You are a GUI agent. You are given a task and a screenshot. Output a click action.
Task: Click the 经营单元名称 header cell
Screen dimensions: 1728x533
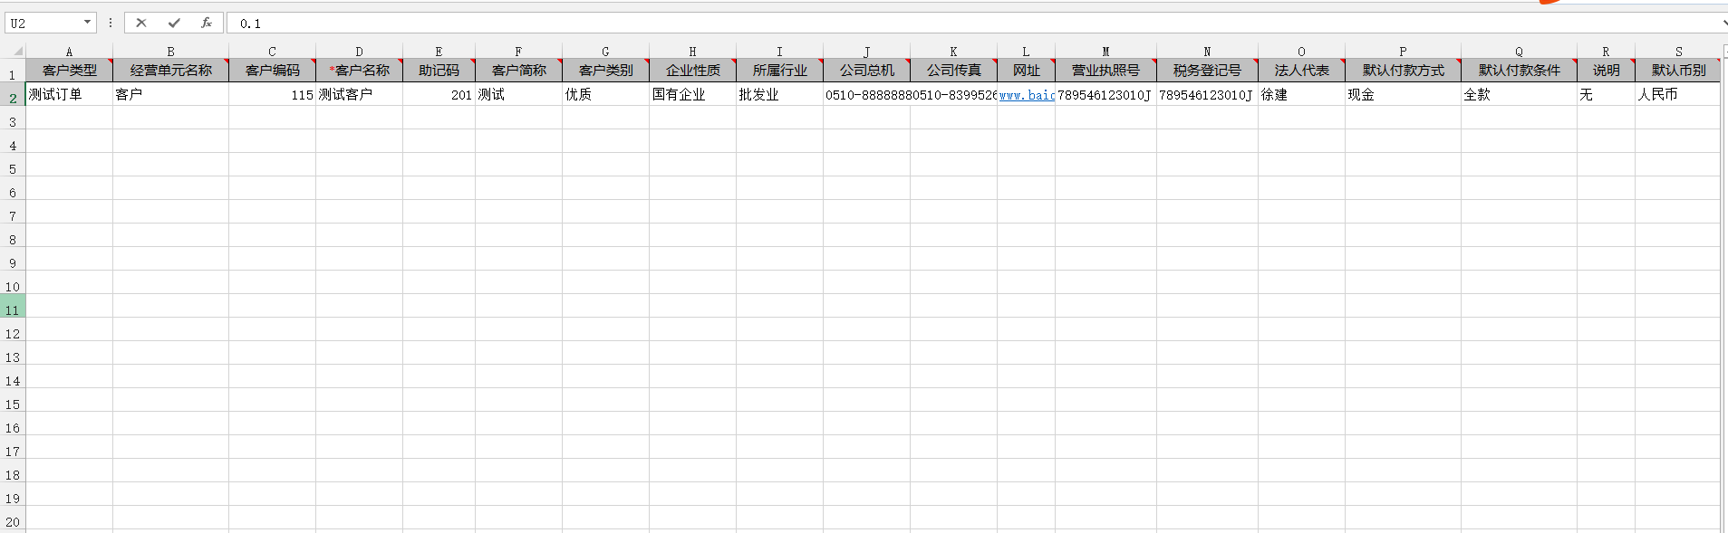click(x=170, y=70)
